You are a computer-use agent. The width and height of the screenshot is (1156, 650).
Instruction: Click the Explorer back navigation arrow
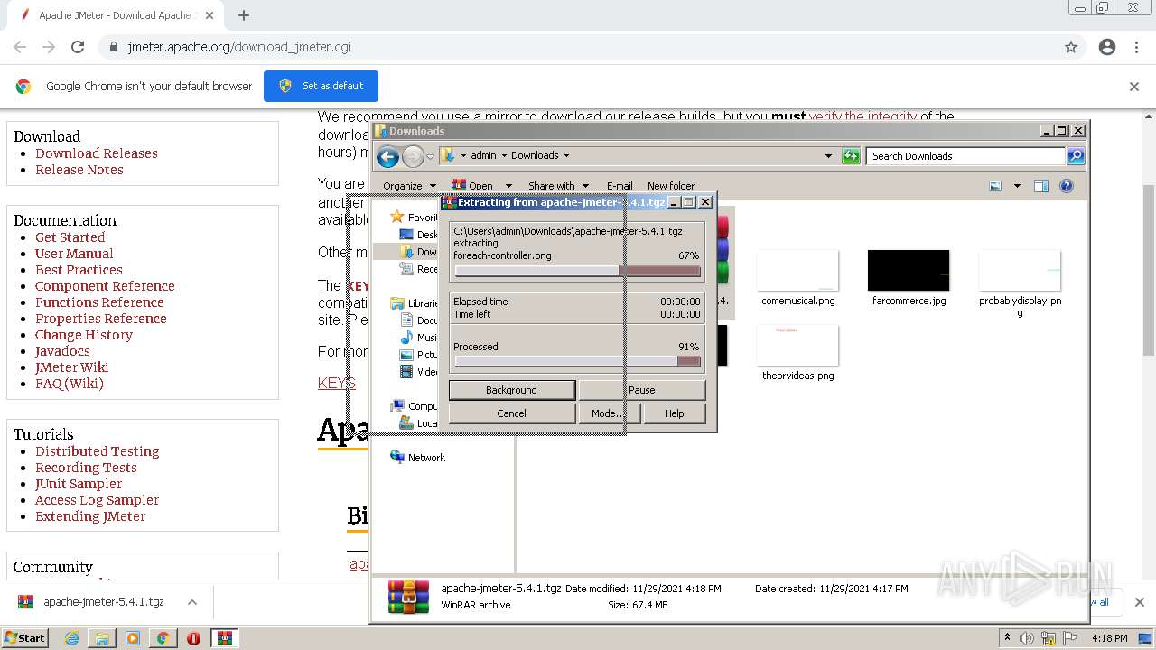pos(387,156)
